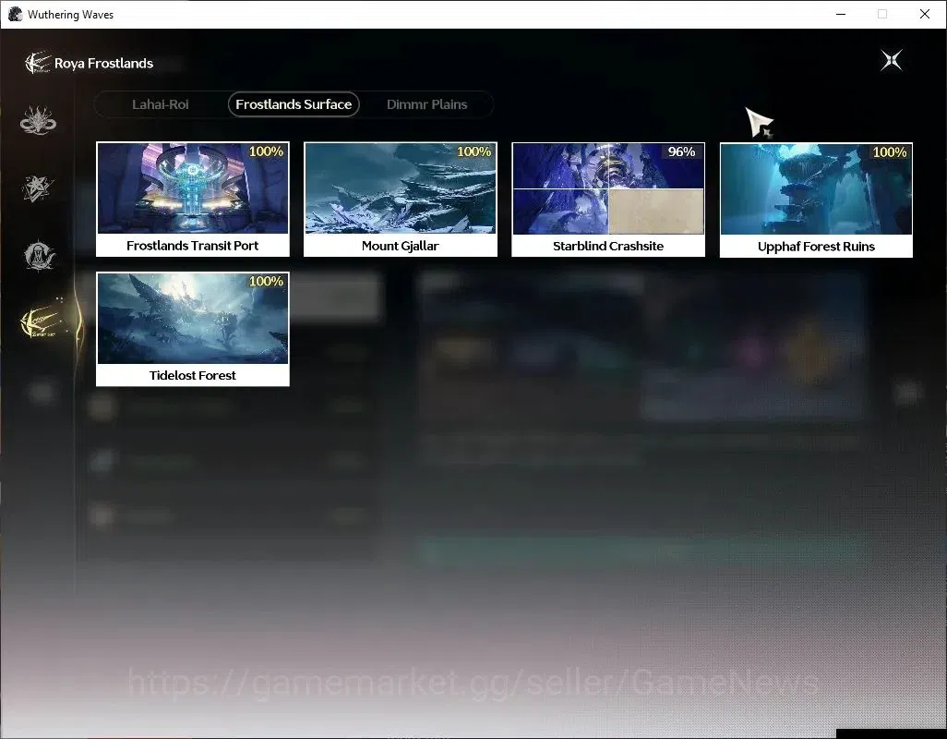
Task: Close the Wuthering Waves window
Action: pyautogui.click(x=925, y=14)
